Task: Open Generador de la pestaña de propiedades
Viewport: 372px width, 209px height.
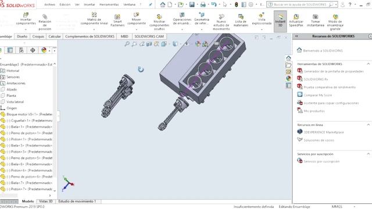Action: tap(333, 71)
